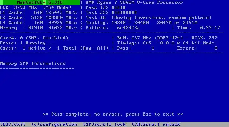Viewport: 229px width, 127px height.
Task: Click the L3 Cache 39929 MB/s line
Action: pyautogui.click(x=38, y=23)
